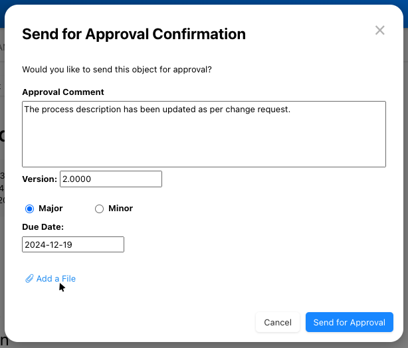Select the Minor version radio button

tap(100, 209)
